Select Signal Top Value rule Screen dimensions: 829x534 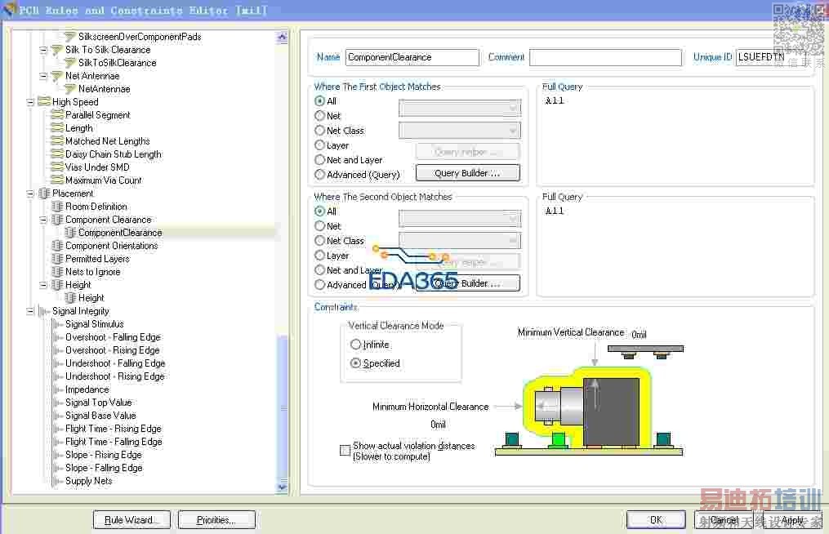[x=98, y=403]
